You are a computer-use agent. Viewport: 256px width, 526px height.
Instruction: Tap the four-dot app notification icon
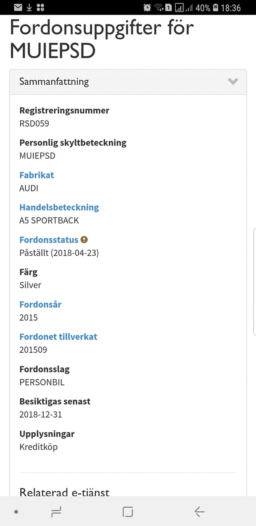click(x=40, y=8)
